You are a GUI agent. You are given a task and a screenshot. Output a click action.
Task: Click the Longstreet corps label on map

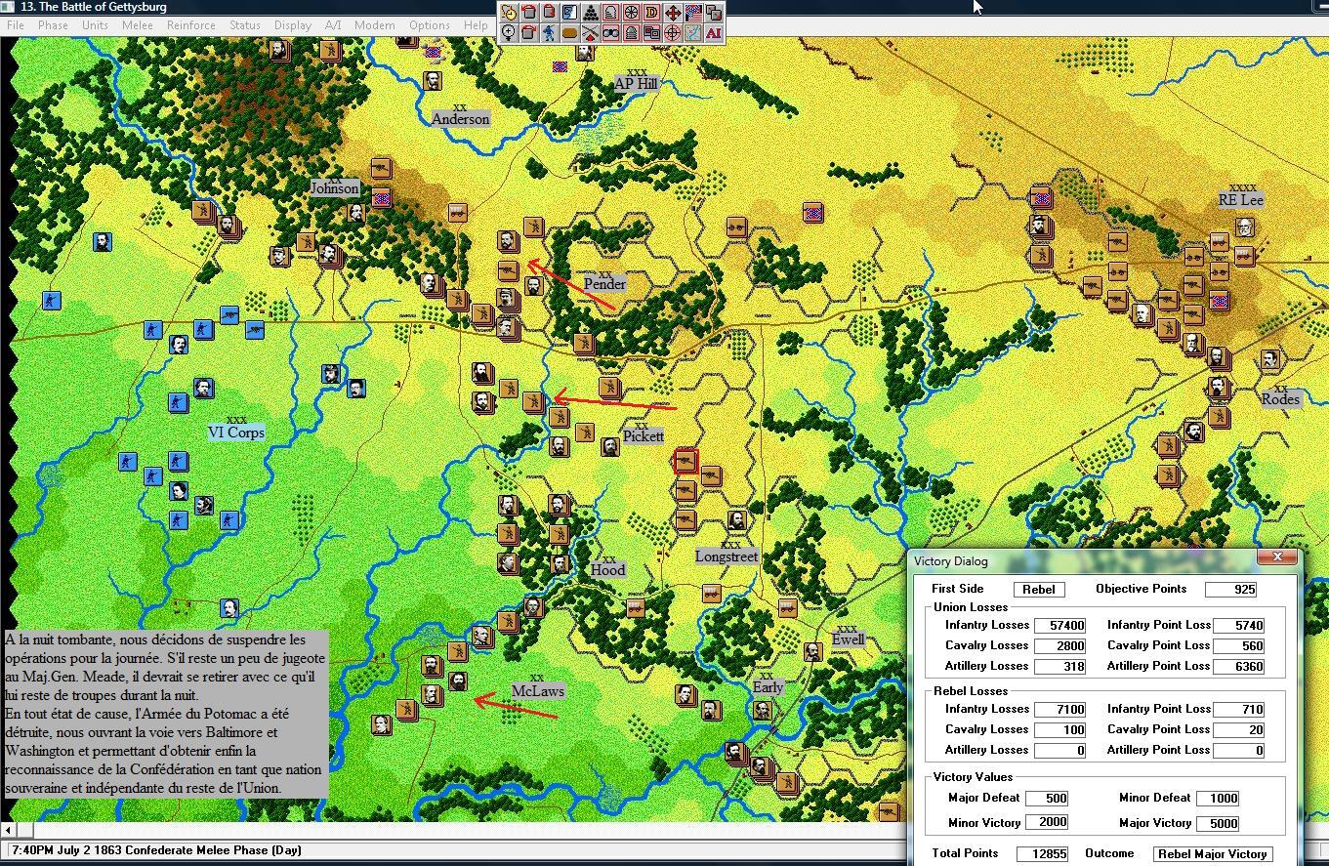click(727, 557)
